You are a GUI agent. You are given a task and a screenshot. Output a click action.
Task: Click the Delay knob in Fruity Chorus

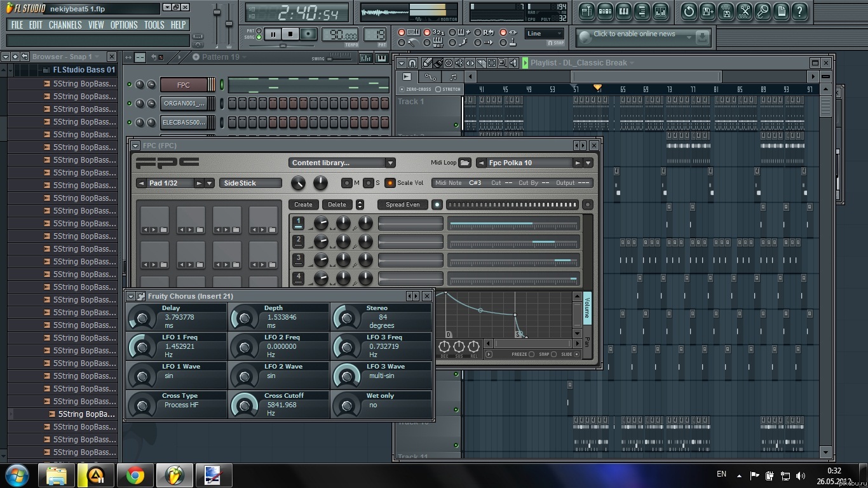click(142, 316)
